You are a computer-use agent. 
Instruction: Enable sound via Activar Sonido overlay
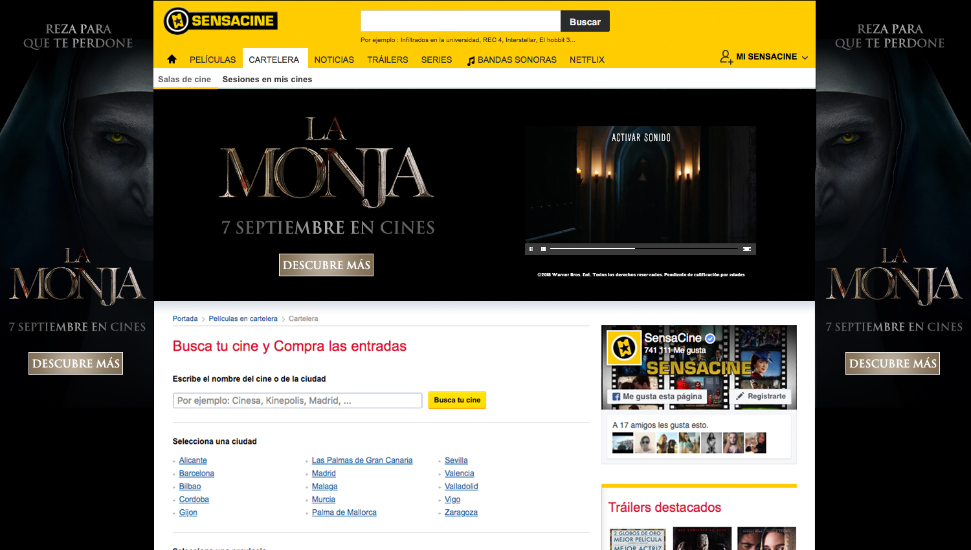(641, 138)
